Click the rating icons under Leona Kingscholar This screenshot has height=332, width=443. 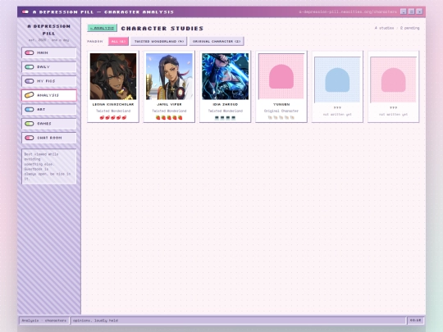113,117
